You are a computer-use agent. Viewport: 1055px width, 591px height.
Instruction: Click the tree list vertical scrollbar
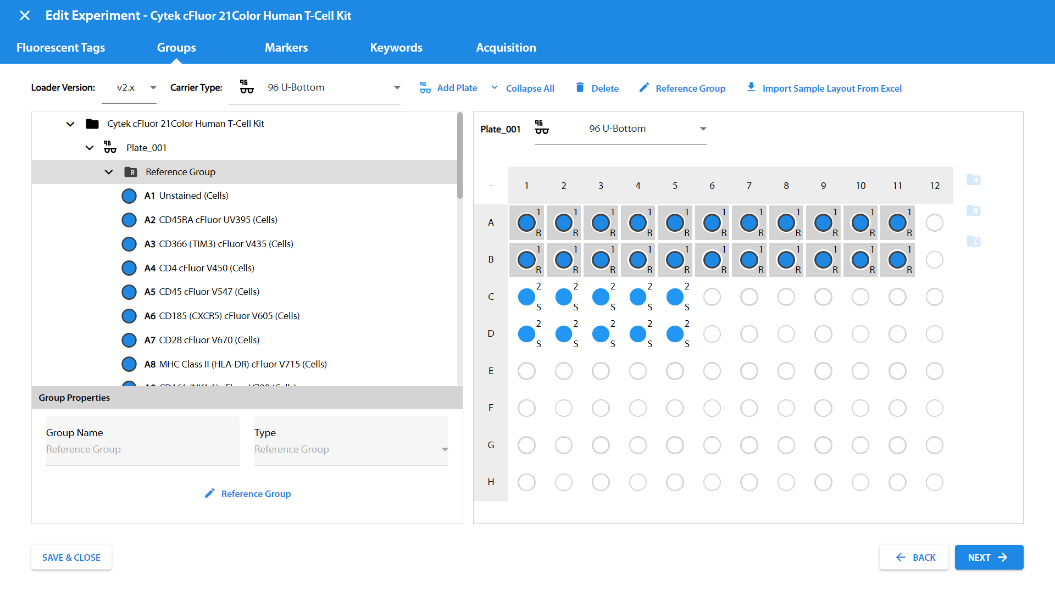click(x=460, y=156)
